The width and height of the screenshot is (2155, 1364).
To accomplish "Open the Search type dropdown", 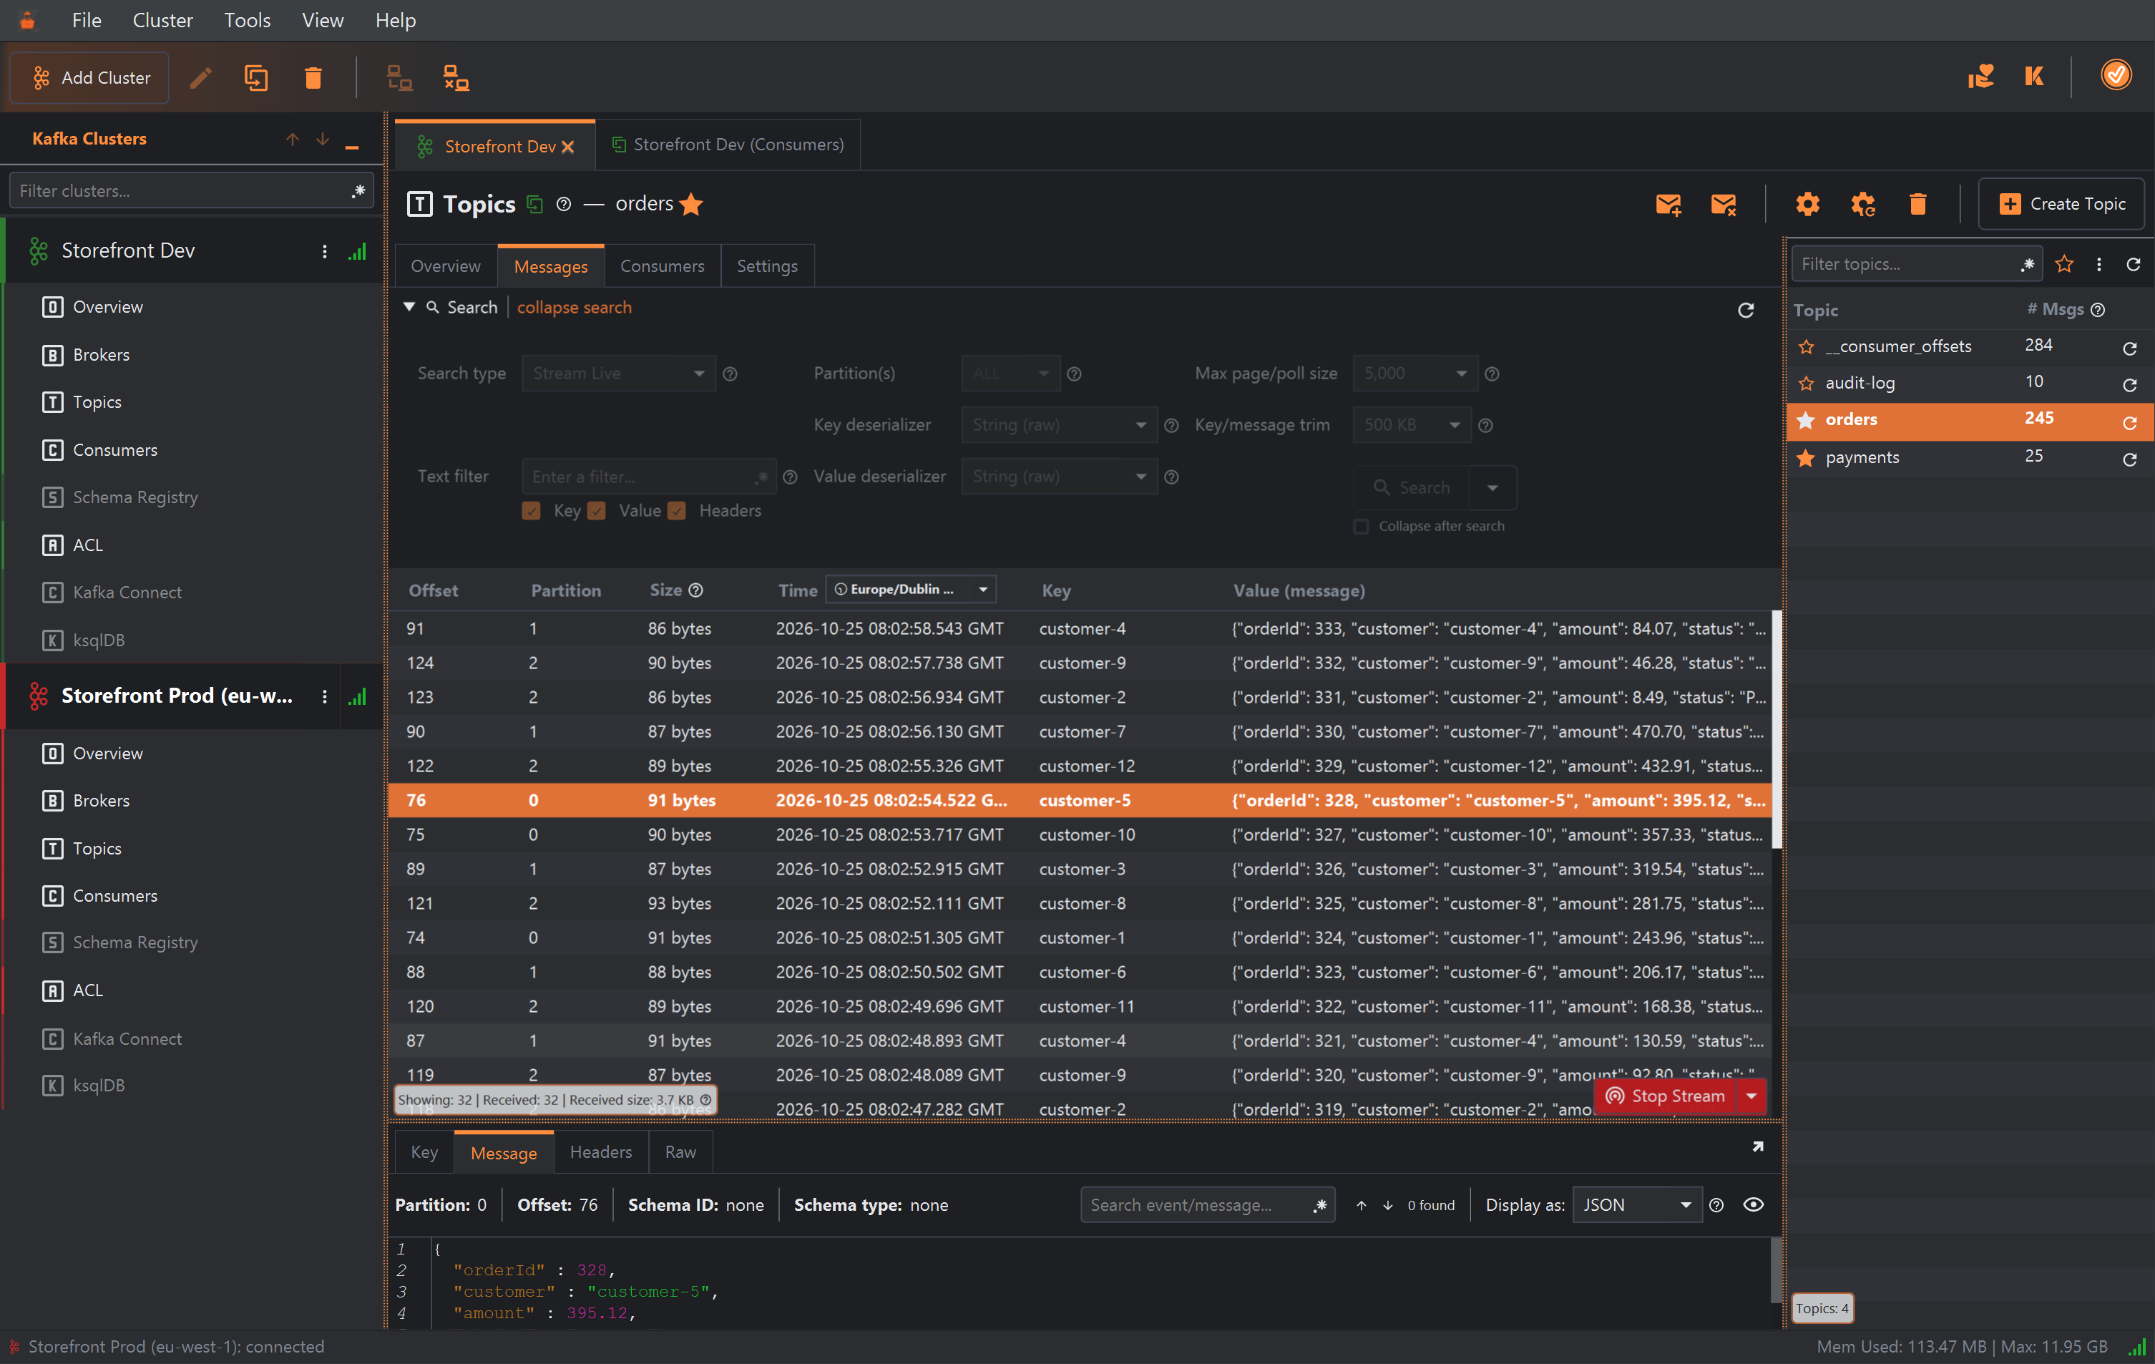I will click(x=618, y=374).
